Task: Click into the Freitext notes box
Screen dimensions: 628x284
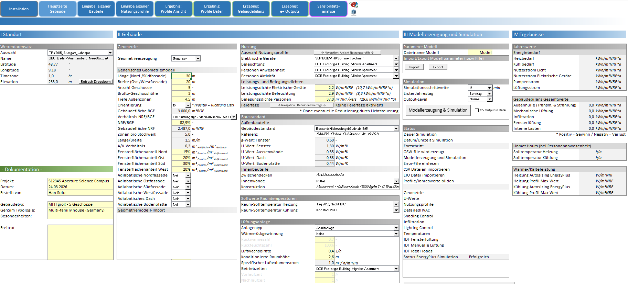Action: pos(81,242)
